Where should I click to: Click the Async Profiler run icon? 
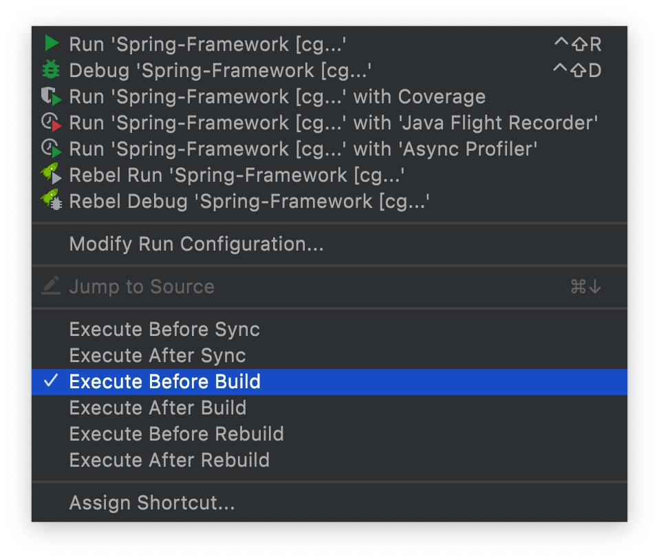(52, 149)
